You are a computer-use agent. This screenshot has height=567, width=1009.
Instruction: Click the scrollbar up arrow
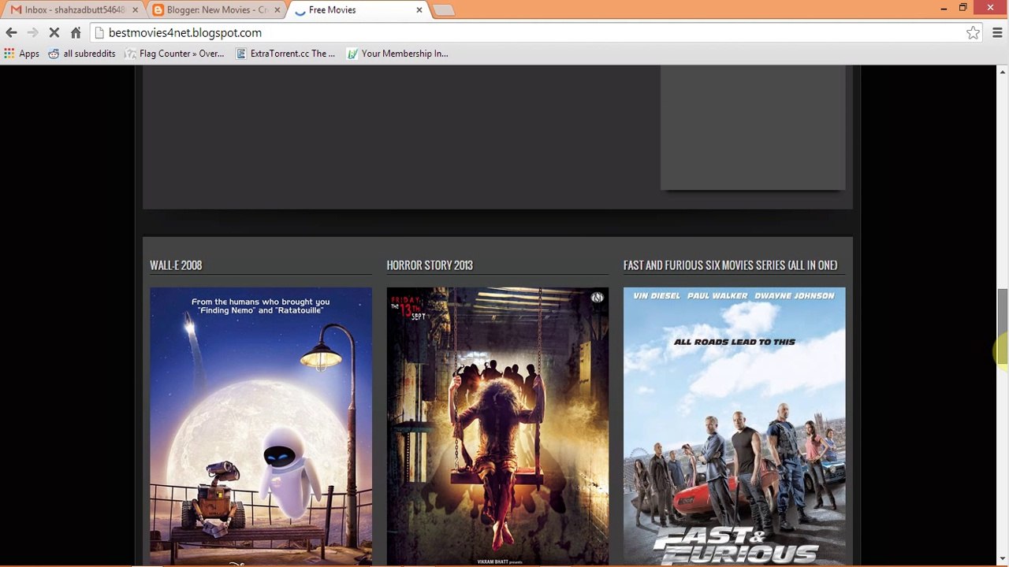[1002, 72]
